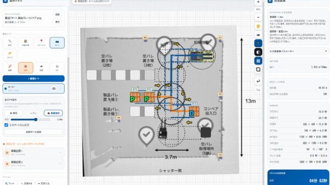Click the blue add new route button

(33, 79)
